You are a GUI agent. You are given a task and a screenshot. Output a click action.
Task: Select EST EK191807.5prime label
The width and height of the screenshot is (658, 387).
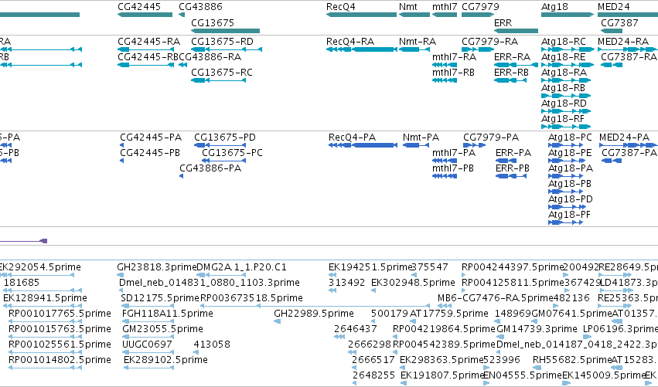(443, 375)
